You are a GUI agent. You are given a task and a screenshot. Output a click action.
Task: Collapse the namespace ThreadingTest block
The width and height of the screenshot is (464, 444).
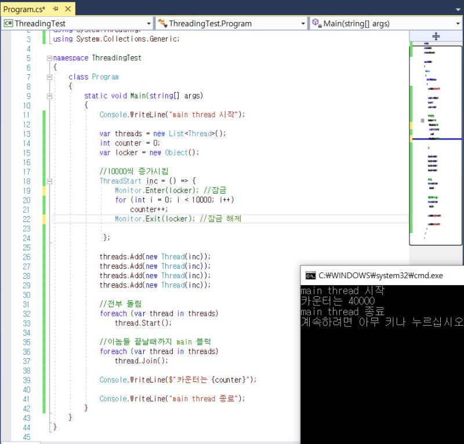[49, 58]
